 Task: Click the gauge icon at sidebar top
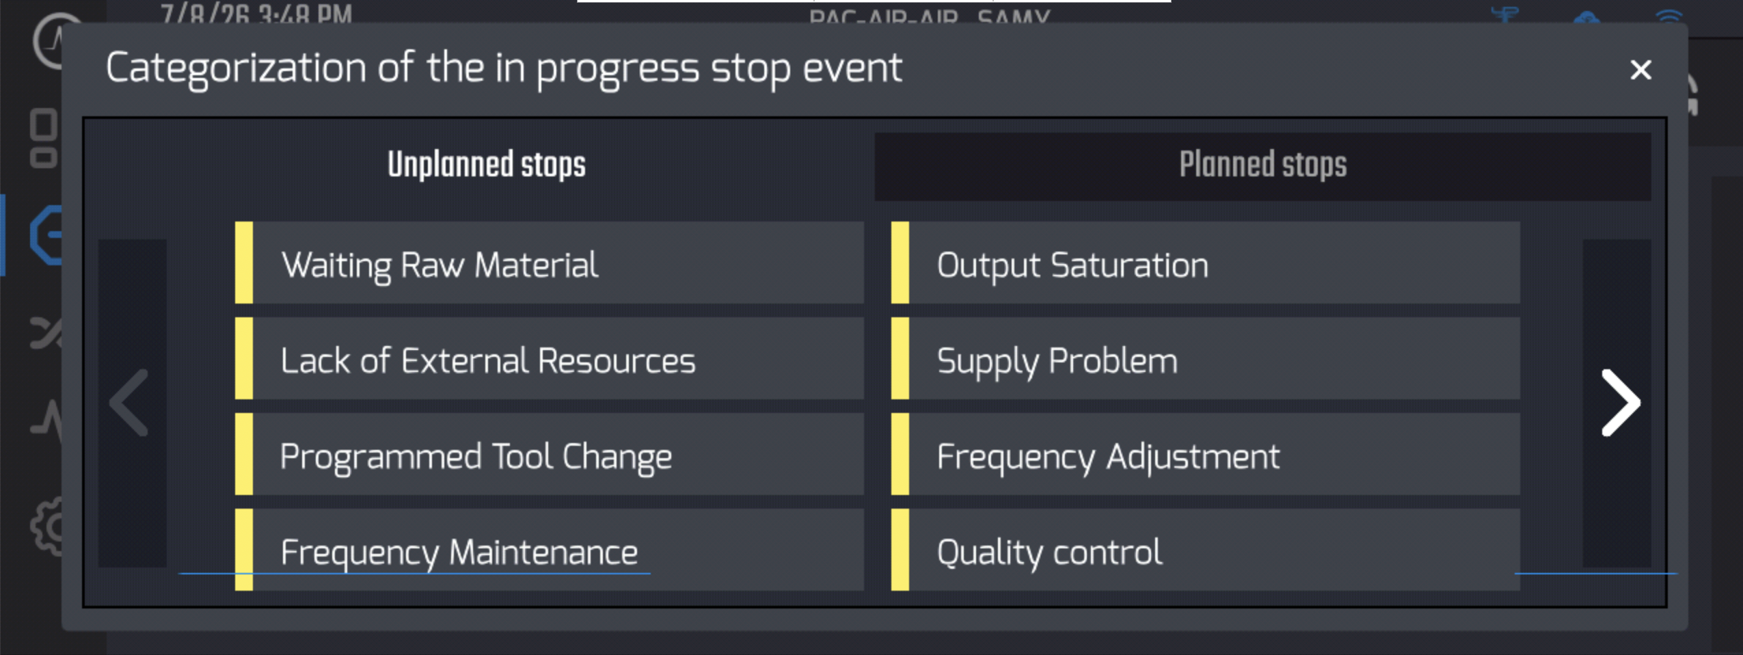(49, 40)
